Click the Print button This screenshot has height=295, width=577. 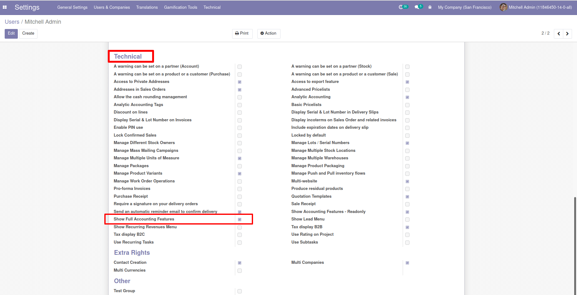coord(242,33)
